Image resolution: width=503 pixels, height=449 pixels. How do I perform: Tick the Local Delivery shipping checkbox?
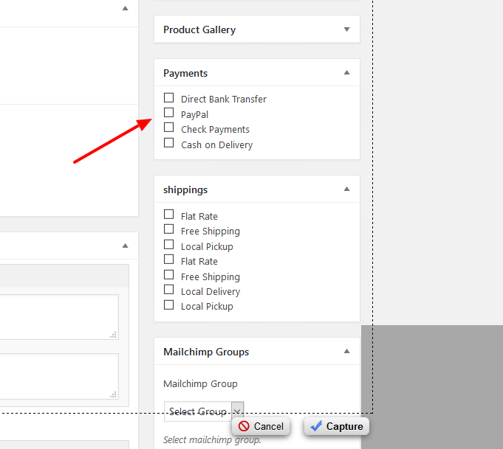coord(168,290)
